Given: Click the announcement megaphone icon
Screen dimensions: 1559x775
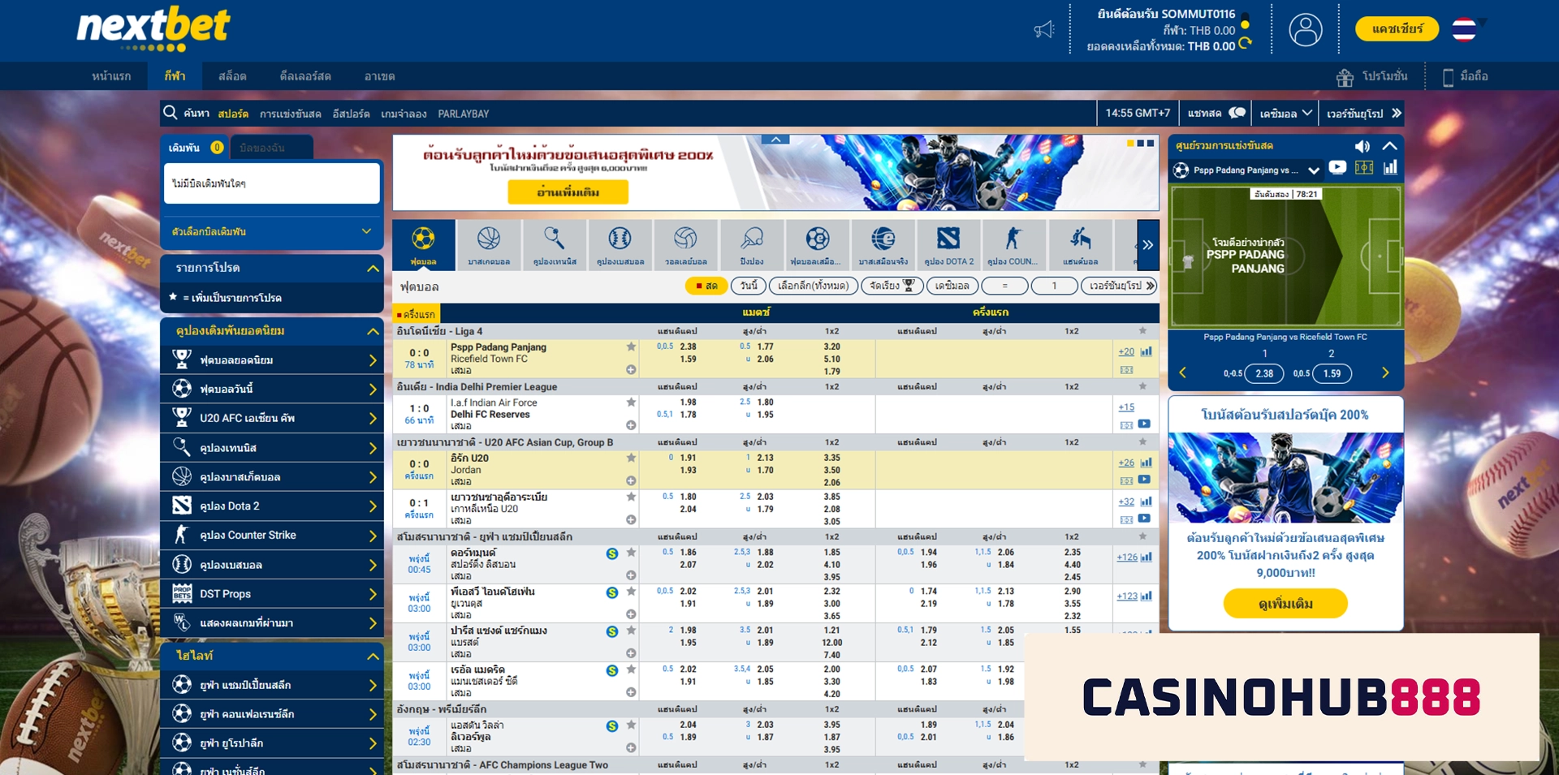Looking at the screenshot, I should [1044, 30].
